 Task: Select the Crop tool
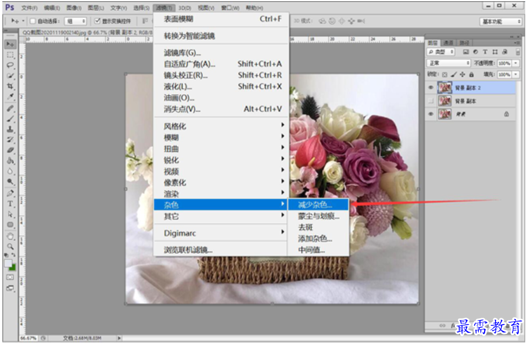click(x=10, y=87)
